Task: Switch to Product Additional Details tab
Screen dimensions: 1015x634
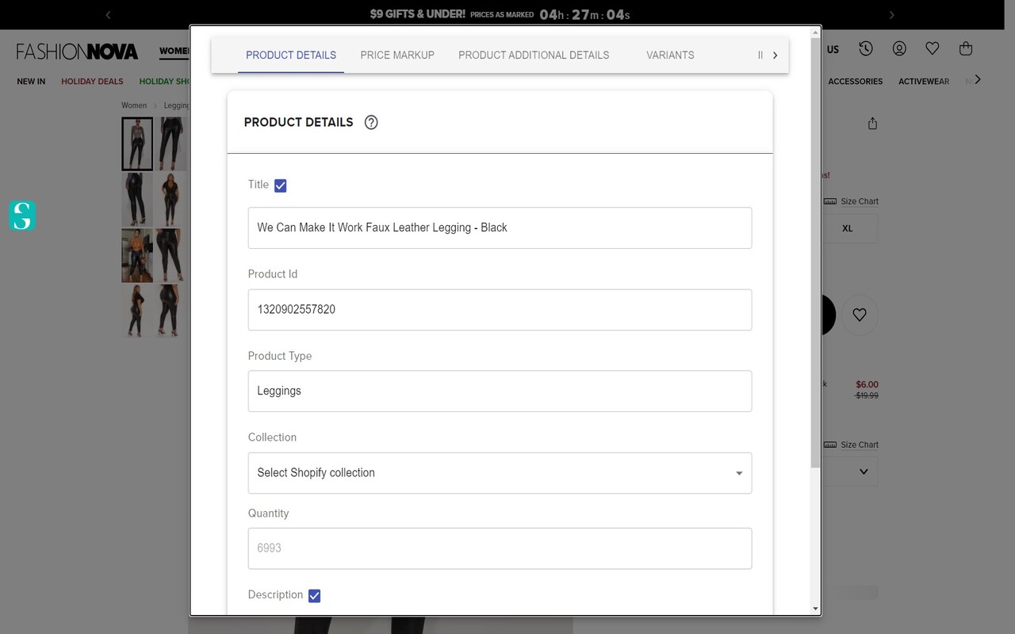Action: pyautogui.click(x=534, y=55)
